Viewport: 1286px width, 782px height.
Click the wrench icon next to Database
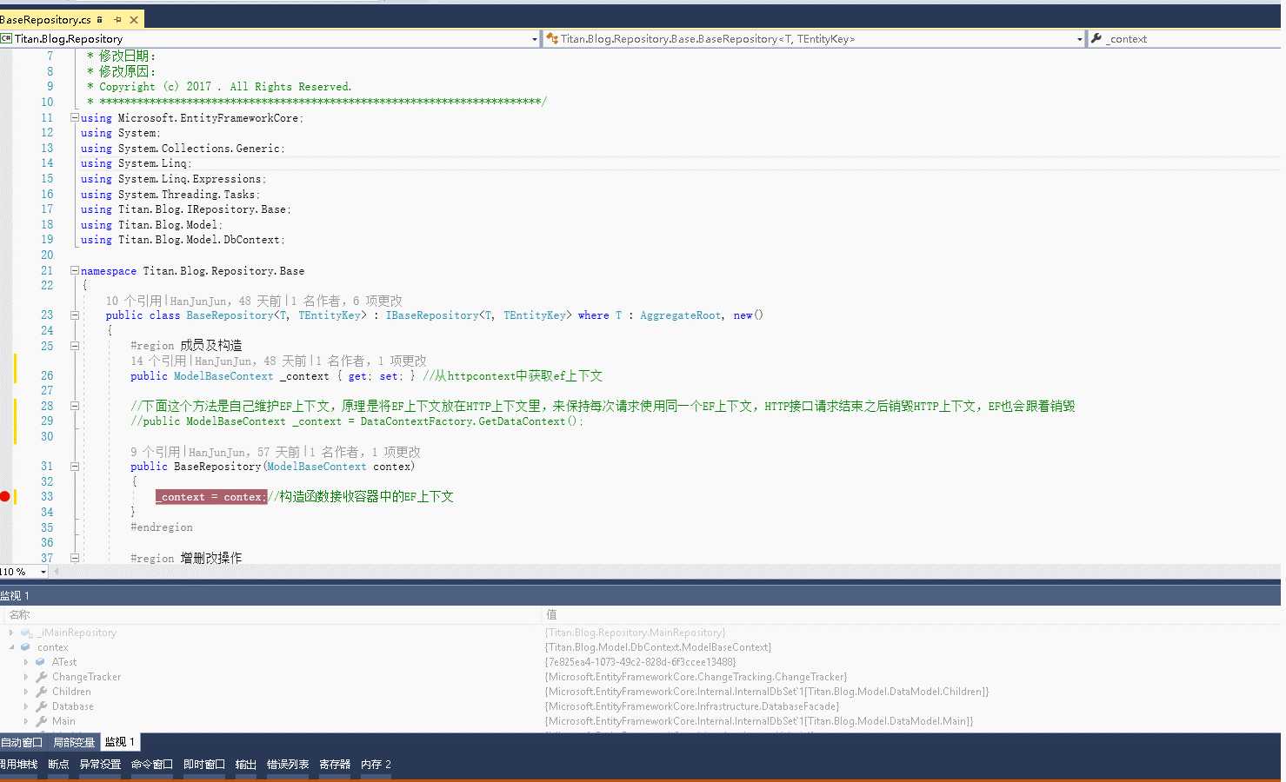coord(41,706)
